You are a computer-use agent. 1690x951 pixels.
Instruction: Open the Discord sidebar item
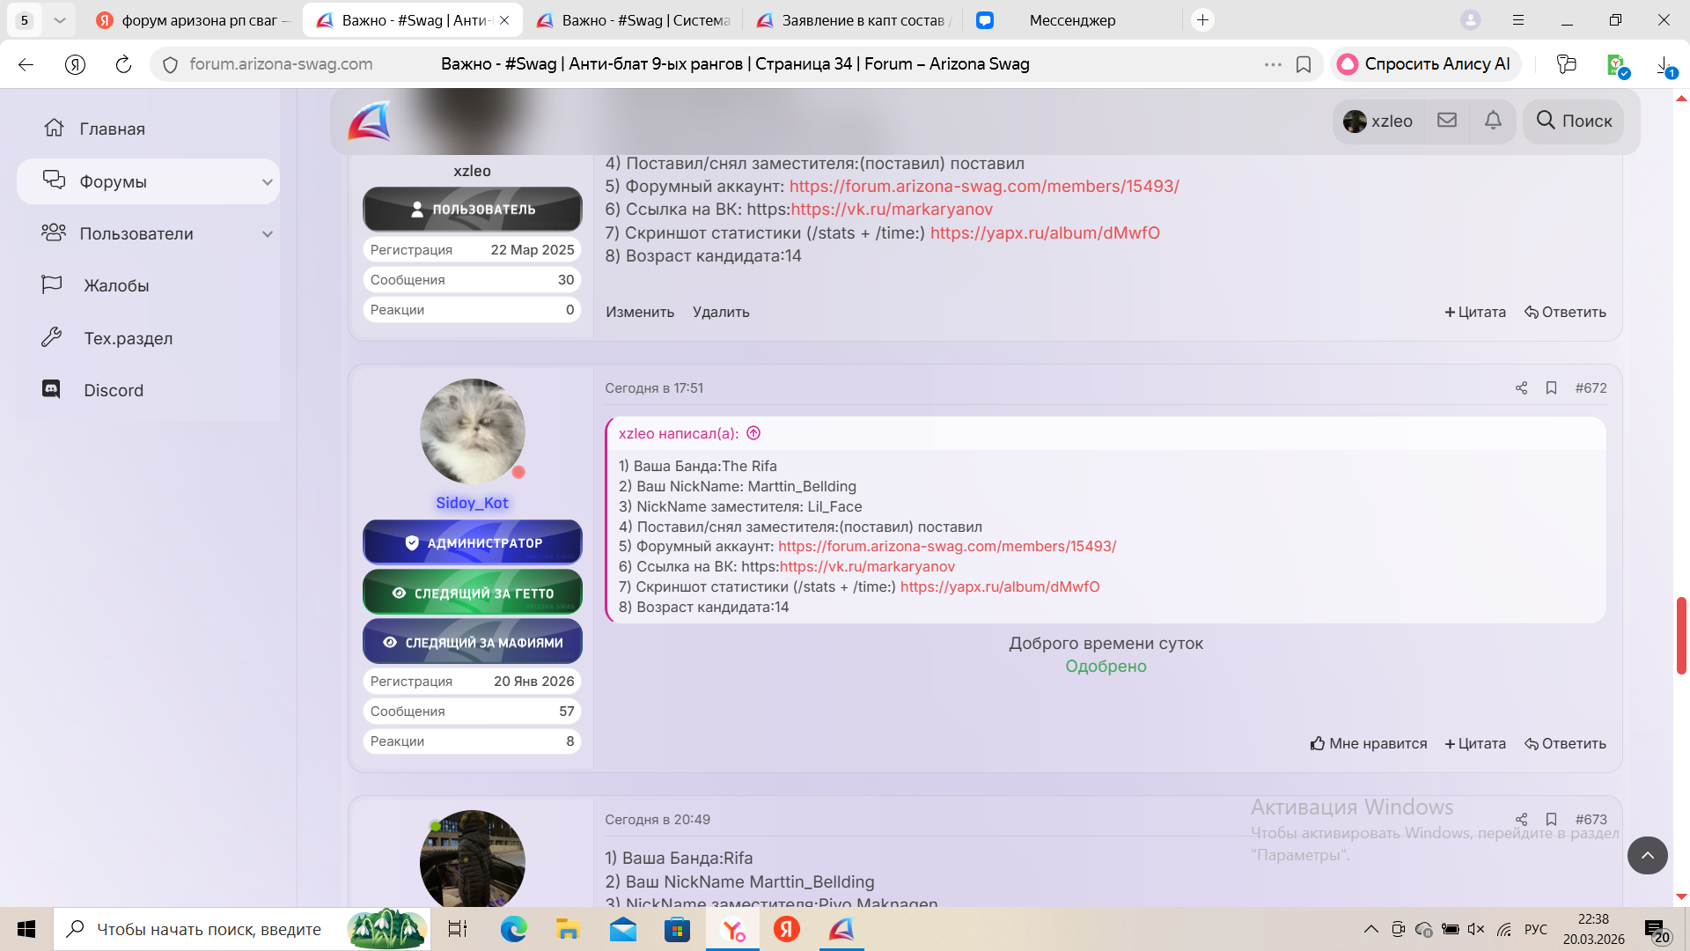point(113,390)
